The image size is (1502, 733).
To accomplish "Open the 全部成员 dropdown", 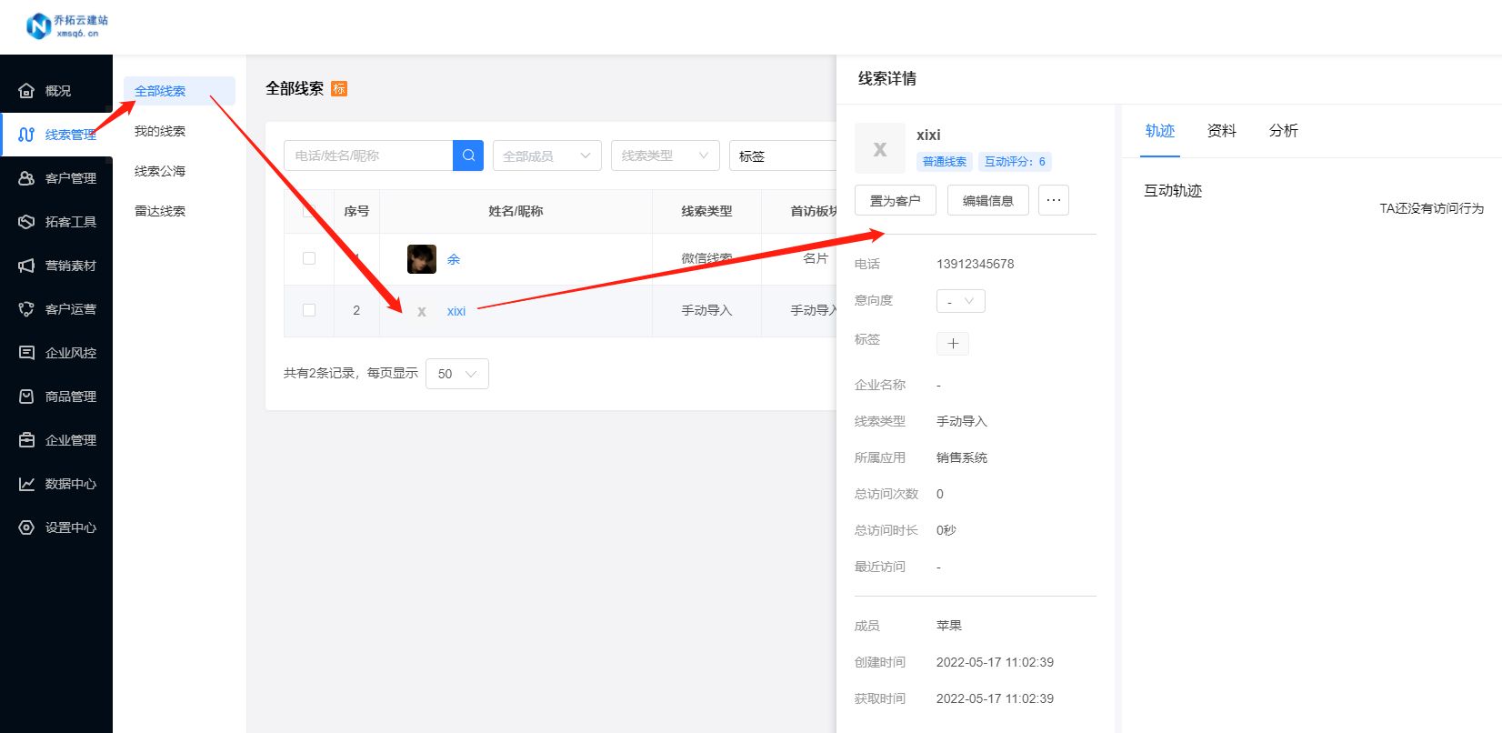I will (547, 156).
